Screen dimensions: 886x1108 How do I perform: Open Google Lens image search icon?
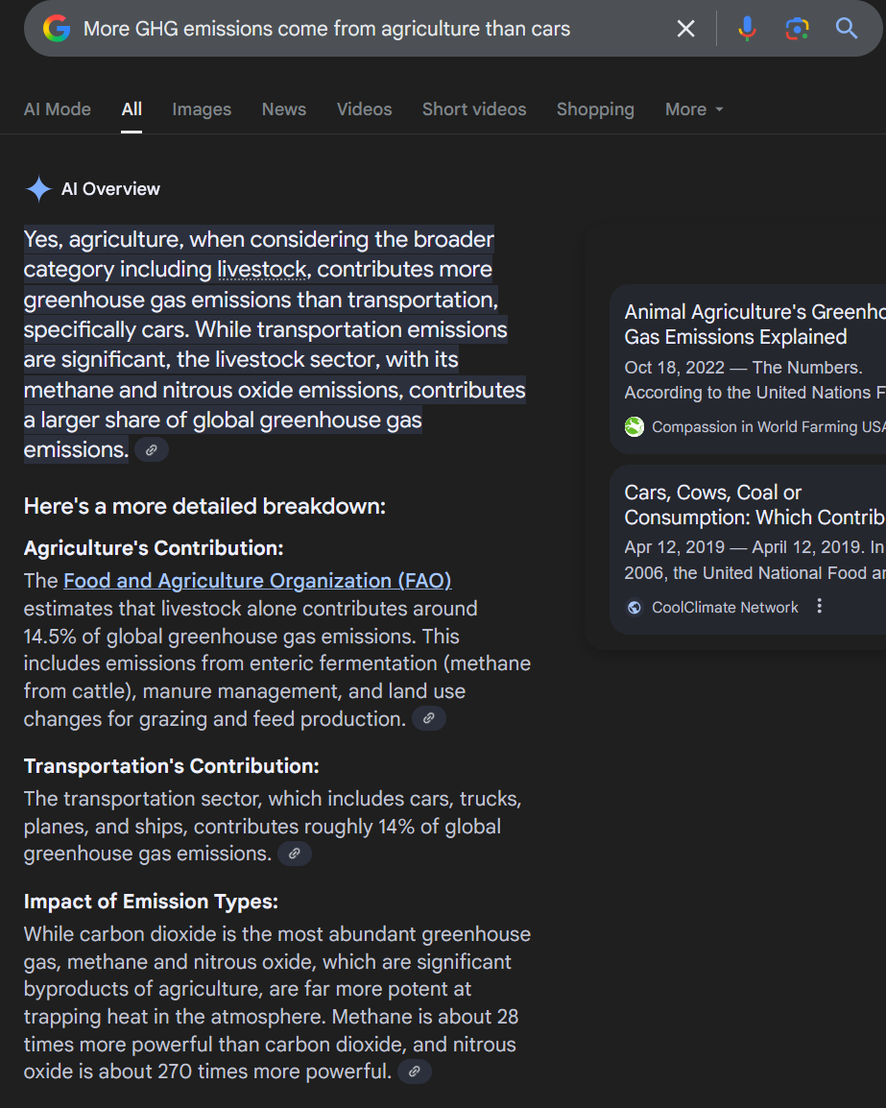click(797, 28)
